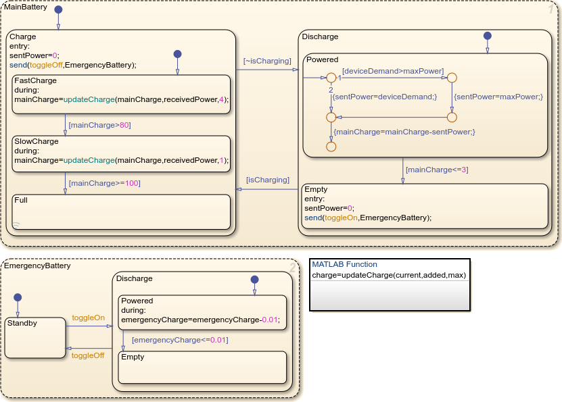Viewport: 562px width, 402px height.
Task: Click the junction labeled 1 and 2
Action: coord(331,79)
